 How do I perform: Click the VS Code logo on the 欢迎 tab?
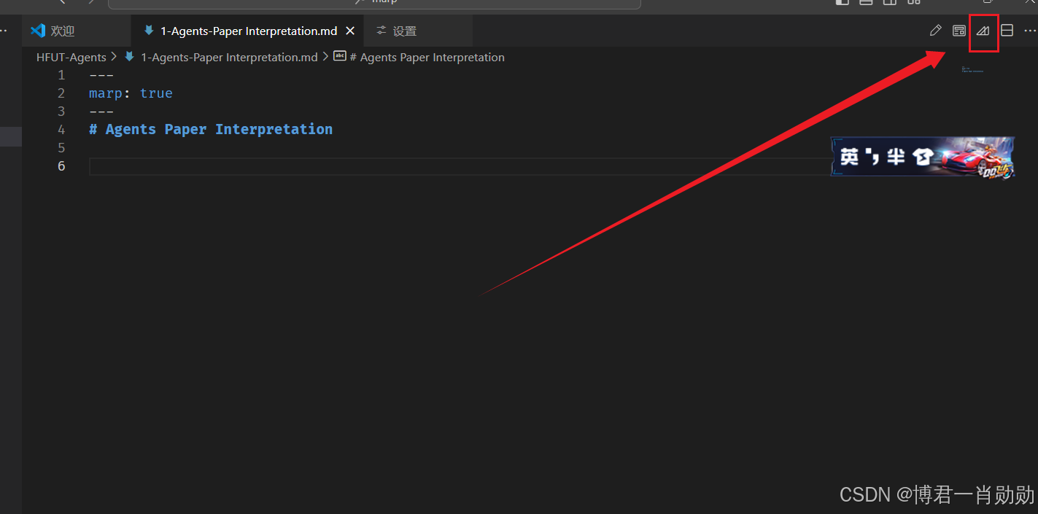(37, 31)
